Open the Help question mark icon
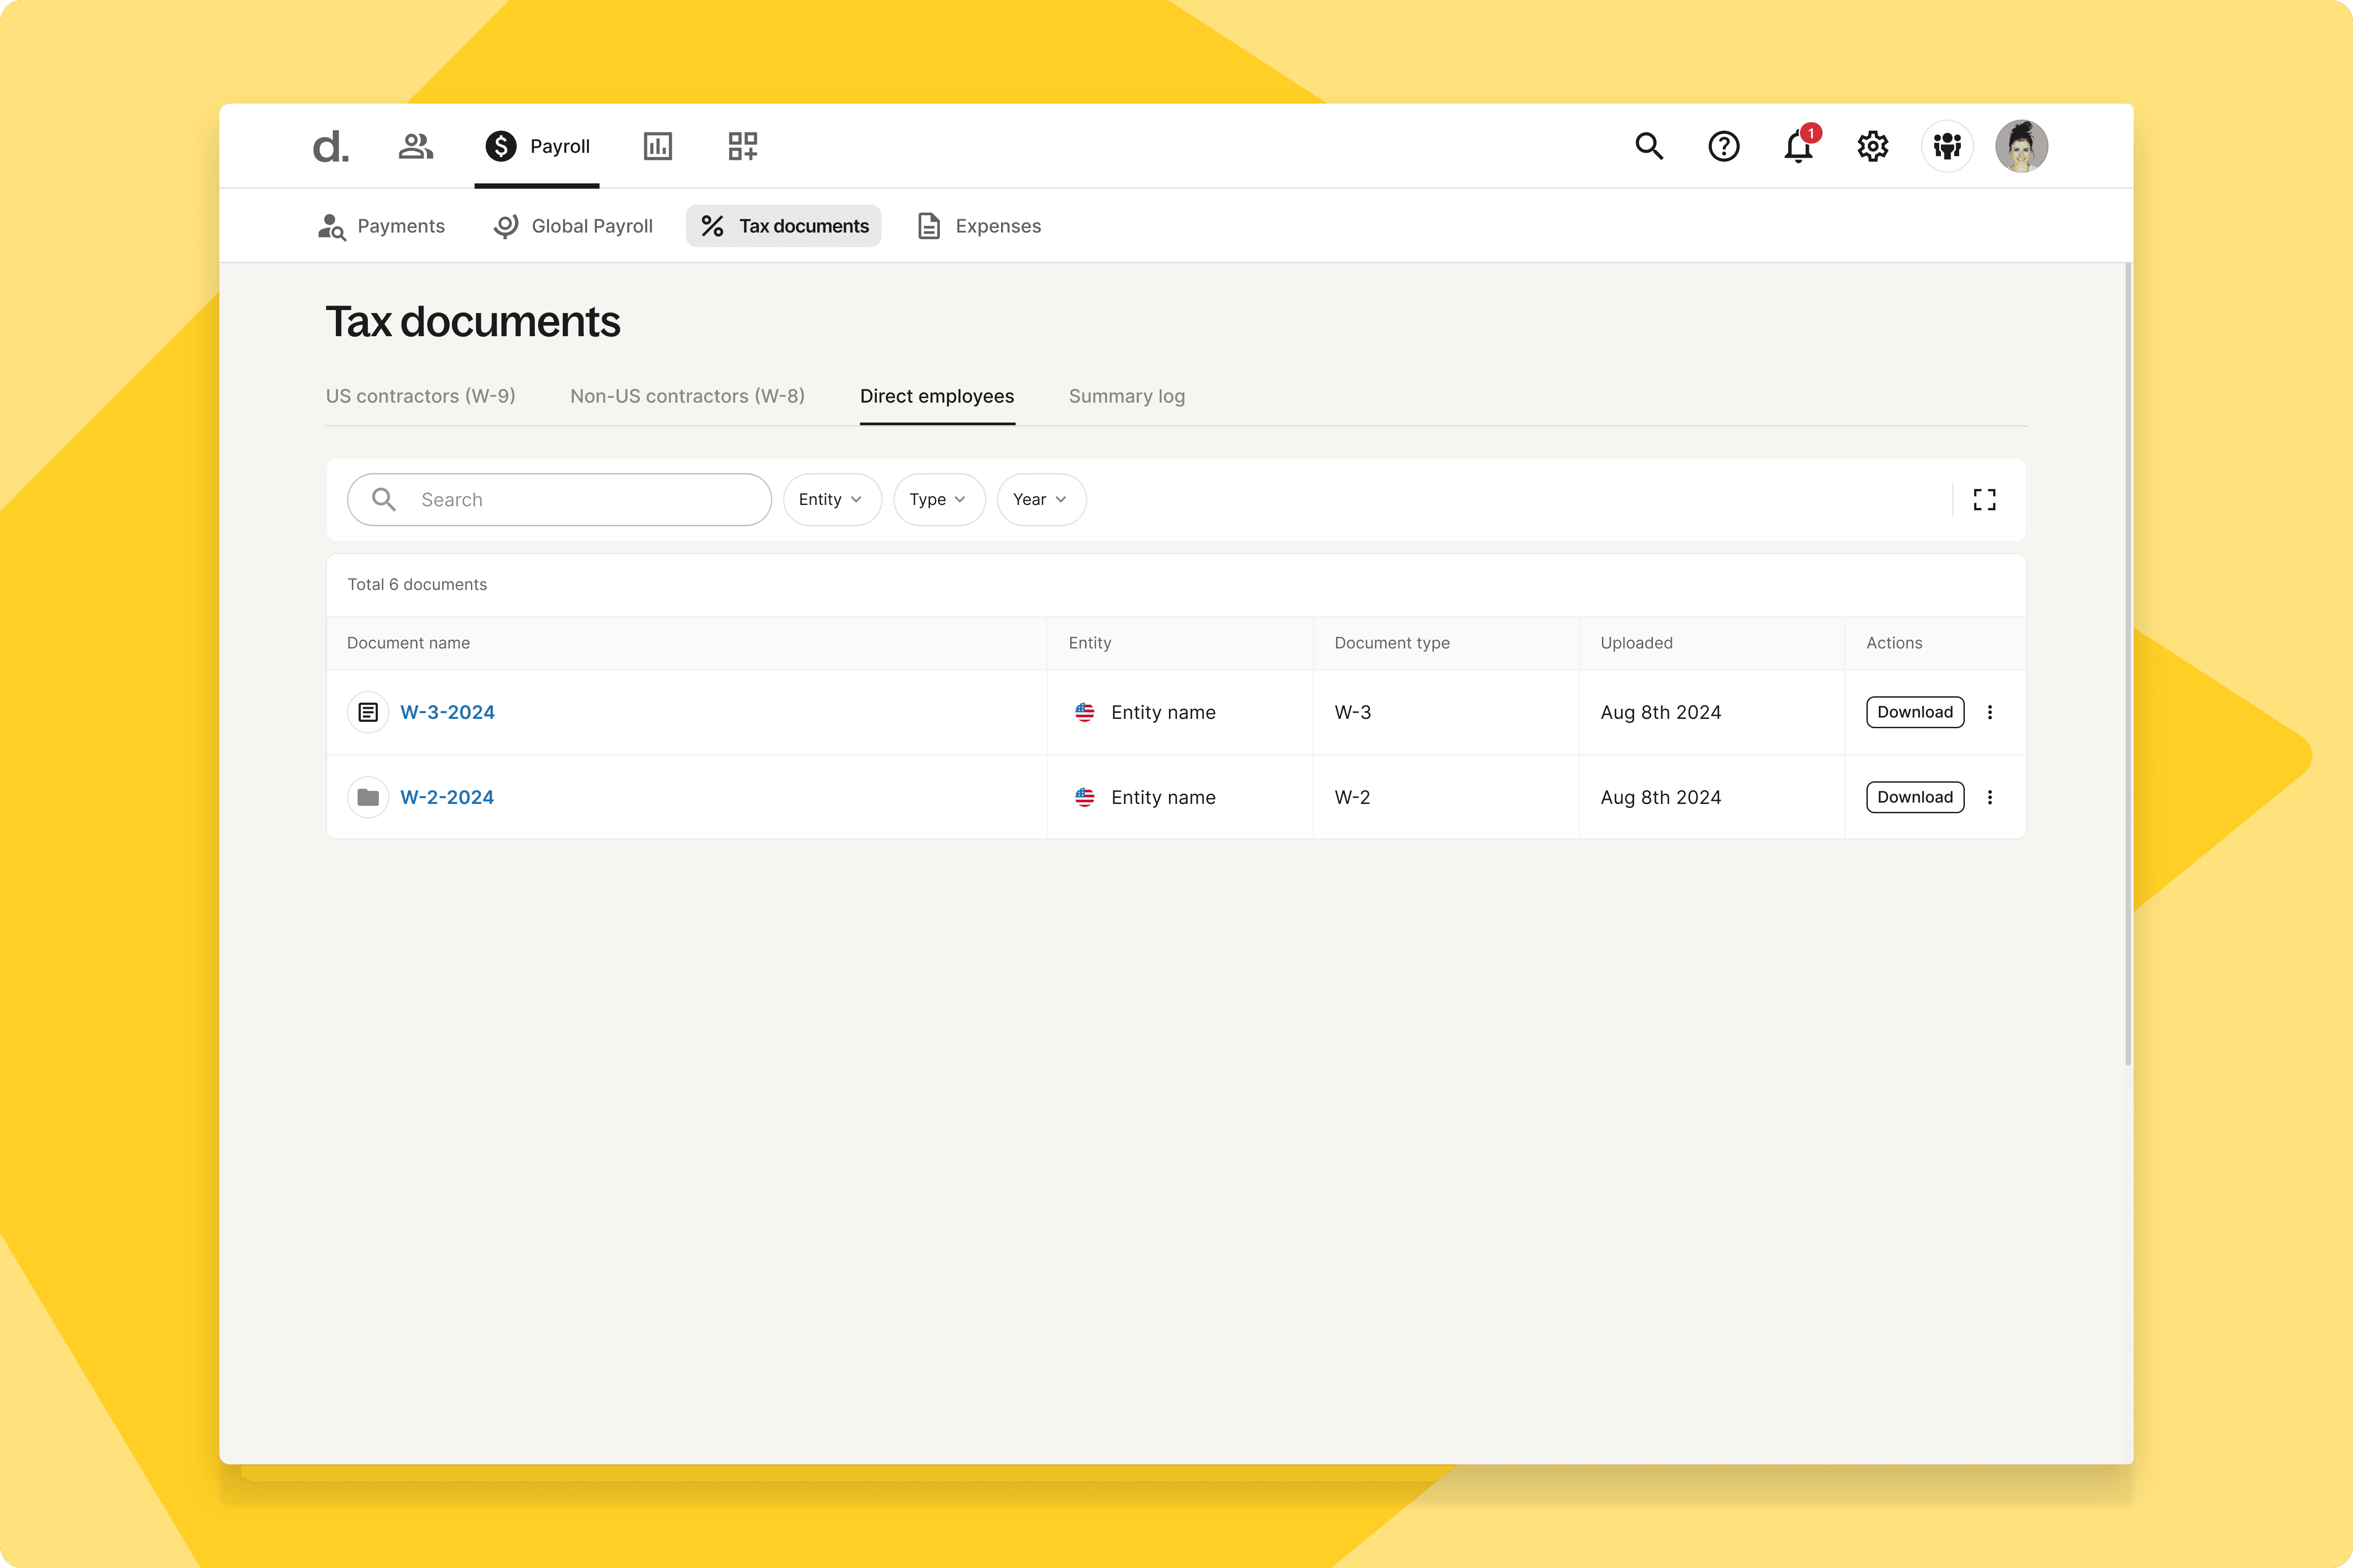This screenshot has width=2353, height=1568. click(1724, 146)
